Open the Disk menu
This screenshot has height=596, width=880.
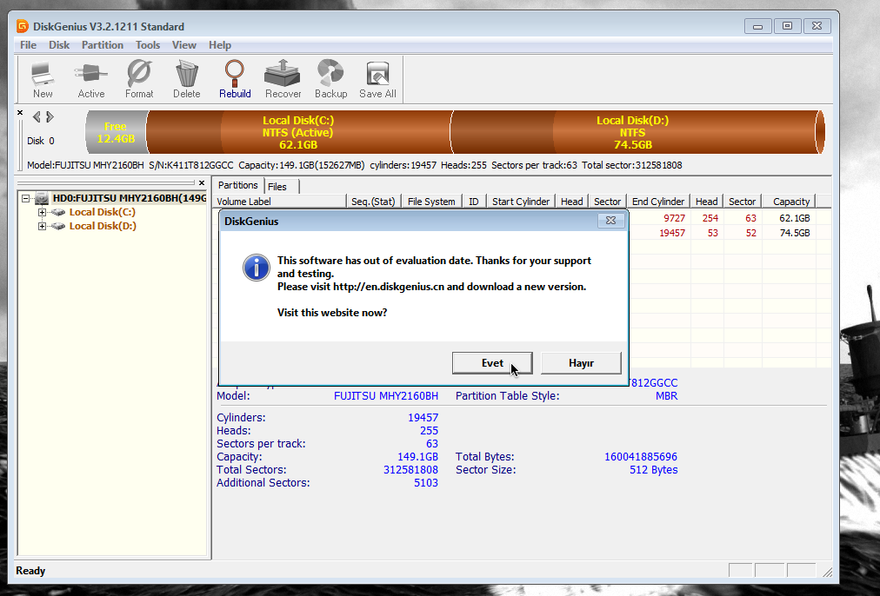coord(59,45)
